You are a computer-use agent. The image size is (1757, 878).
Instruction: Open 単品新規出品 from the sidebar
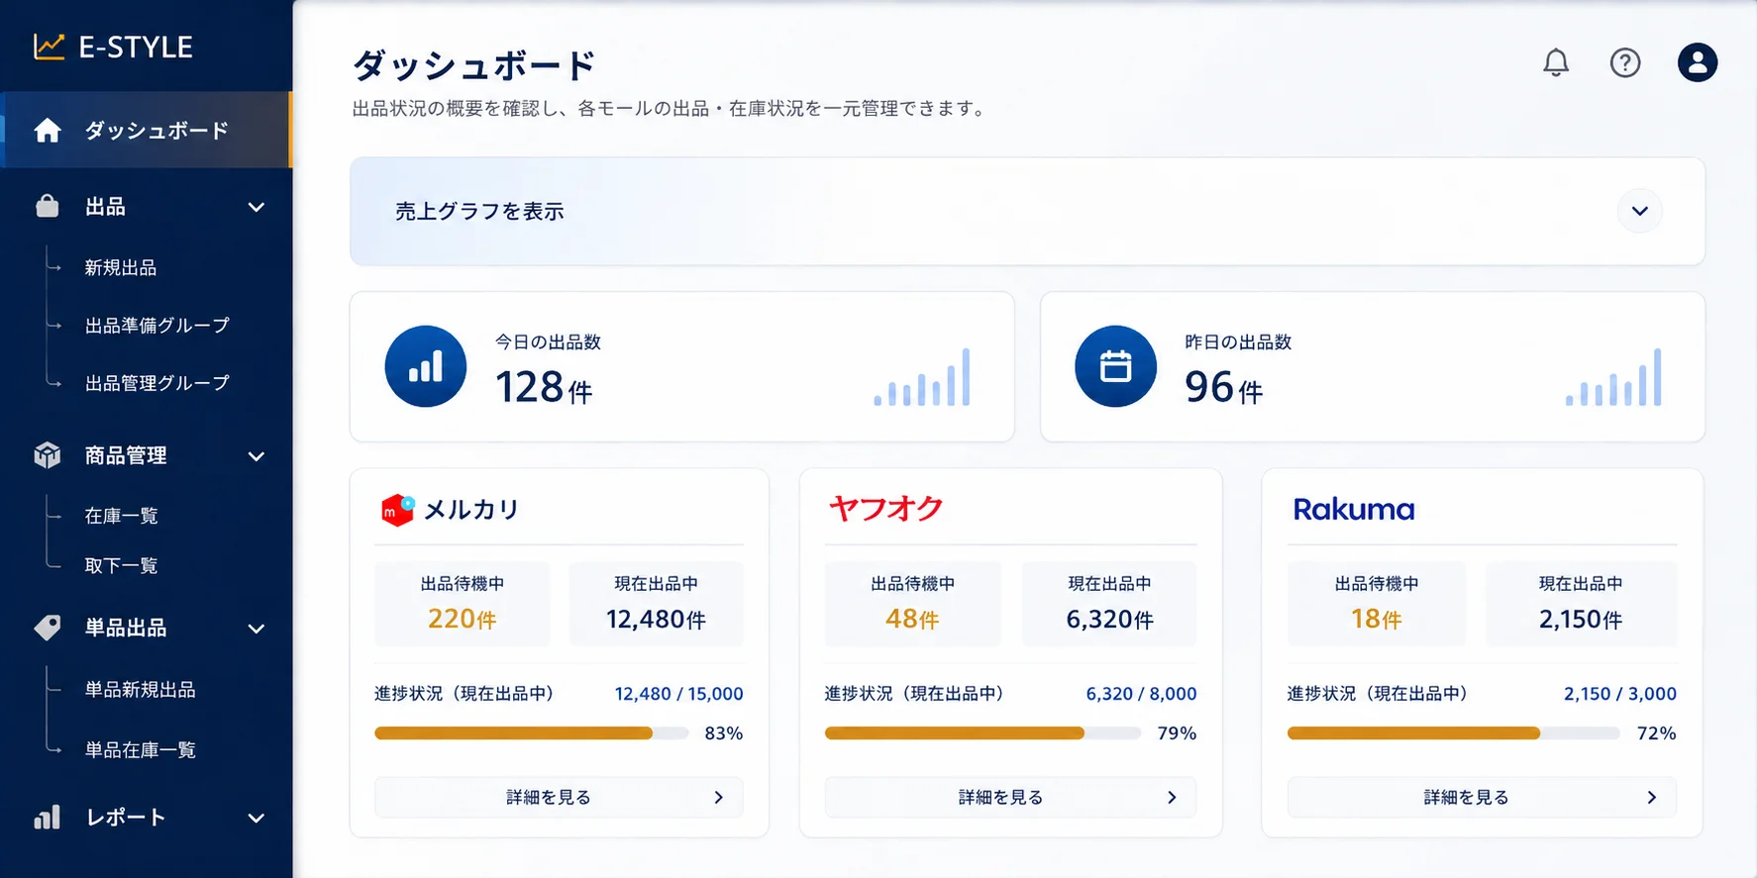point(140,689)
